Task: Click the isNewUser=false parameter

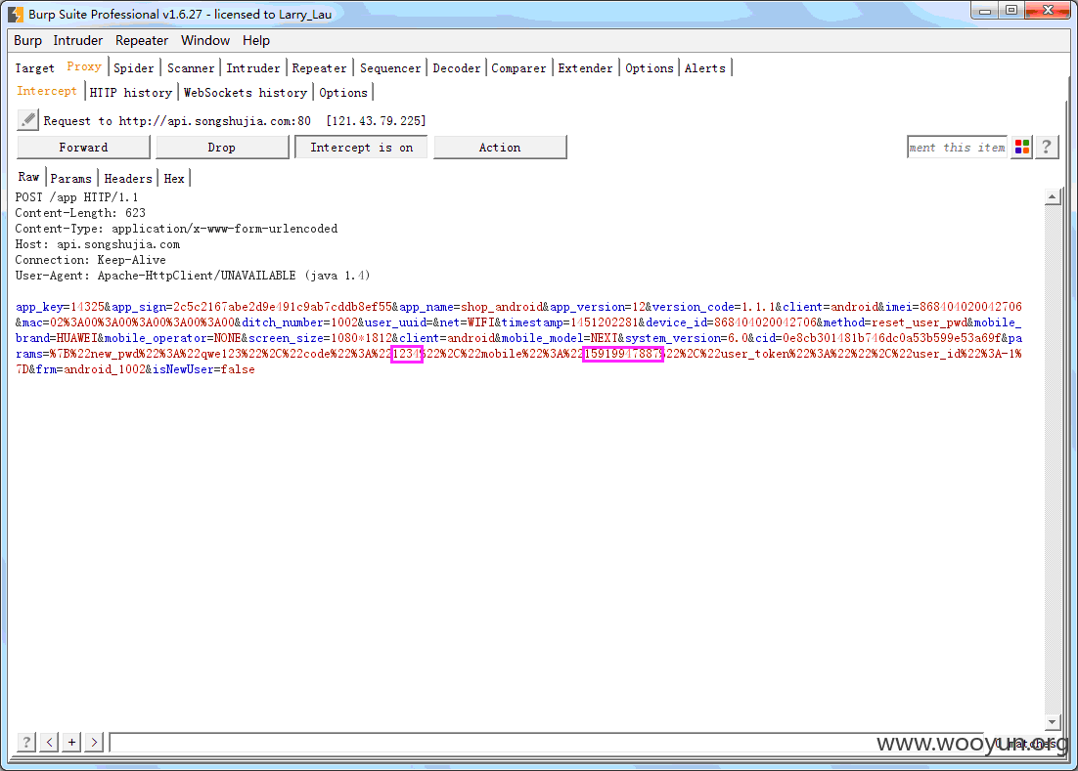Action: point(203,369)
